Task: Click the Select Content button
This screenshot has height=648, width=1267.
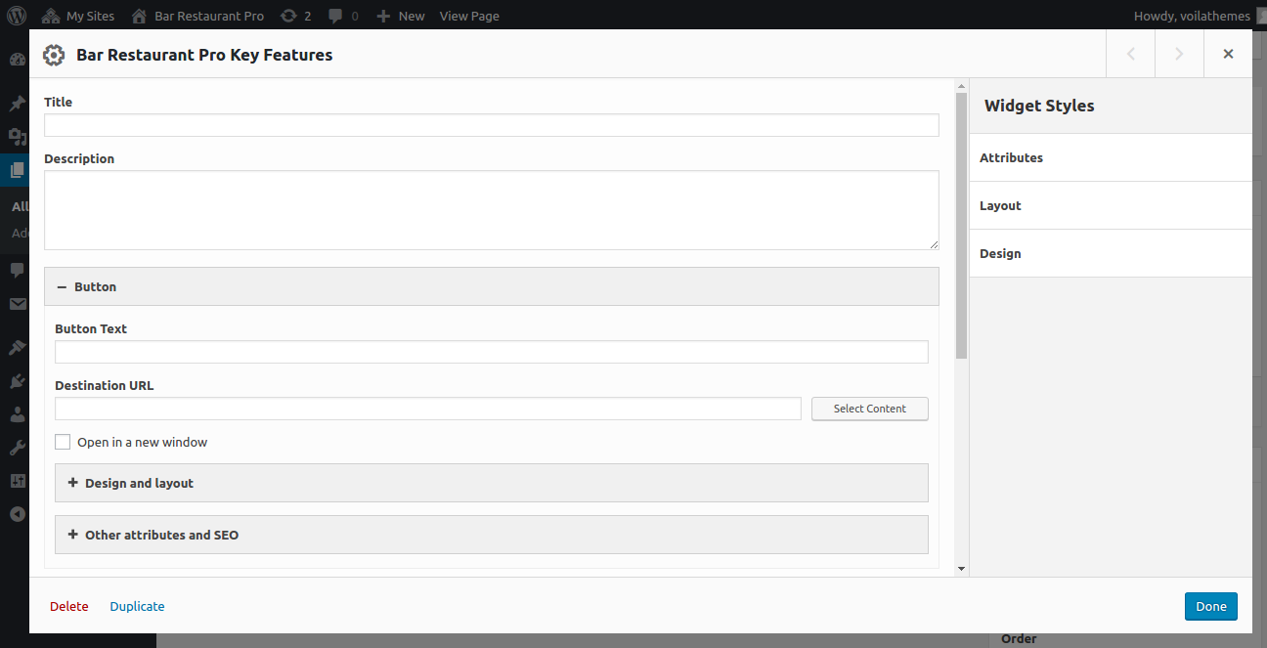Action: pyautogui.click(x=870, y=409)
